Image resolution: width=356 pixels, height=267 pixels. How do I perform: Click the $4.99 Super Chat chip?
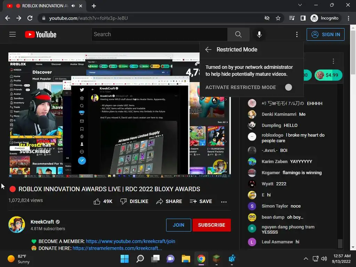click(x=328, y=75)
